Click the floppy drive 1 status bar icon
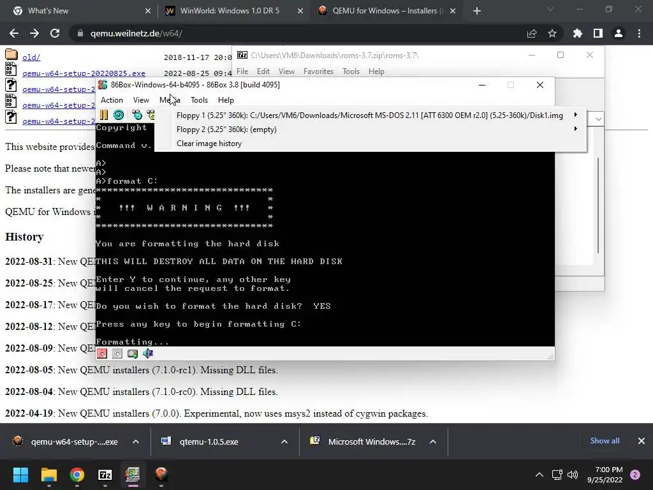The height and width of the screenshot is (490, 653). 102,353
